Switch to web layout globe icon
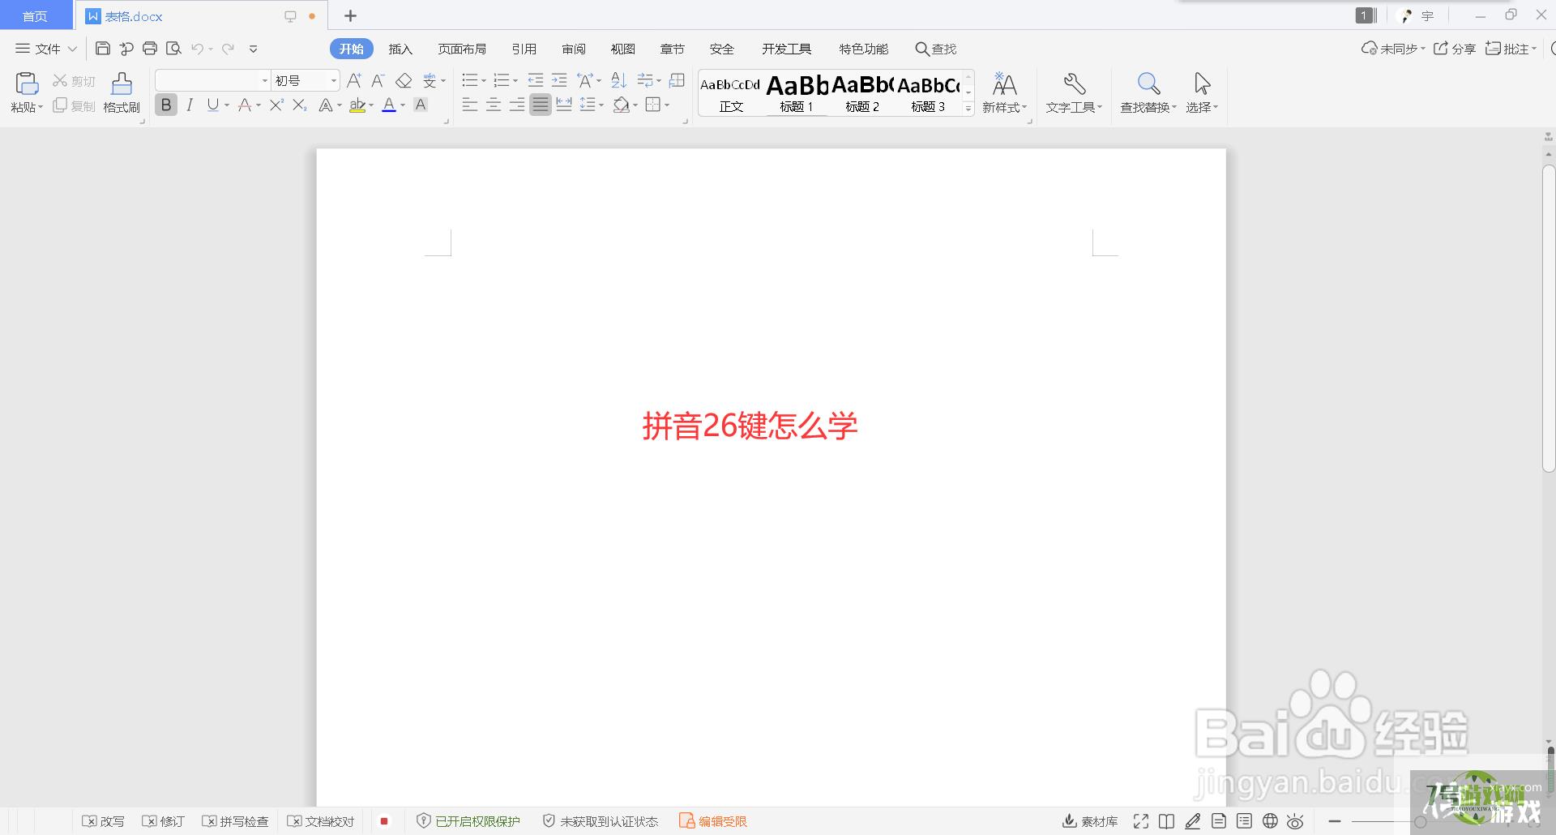The image size is (1556, 835). [x=1270, y=821]
